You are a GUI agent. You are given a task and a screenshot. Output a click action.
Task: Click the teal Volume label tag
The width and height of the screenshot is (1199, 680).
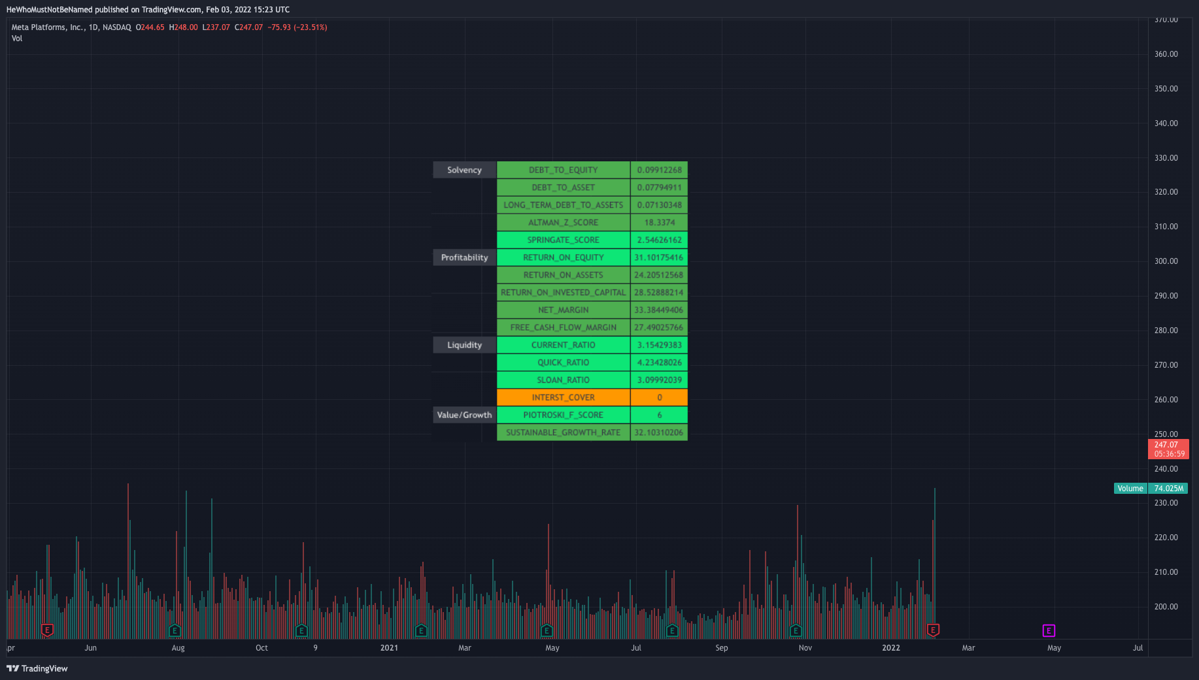(x=1130, y=488)
